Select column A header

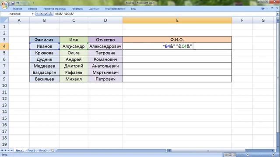(19, 20)
